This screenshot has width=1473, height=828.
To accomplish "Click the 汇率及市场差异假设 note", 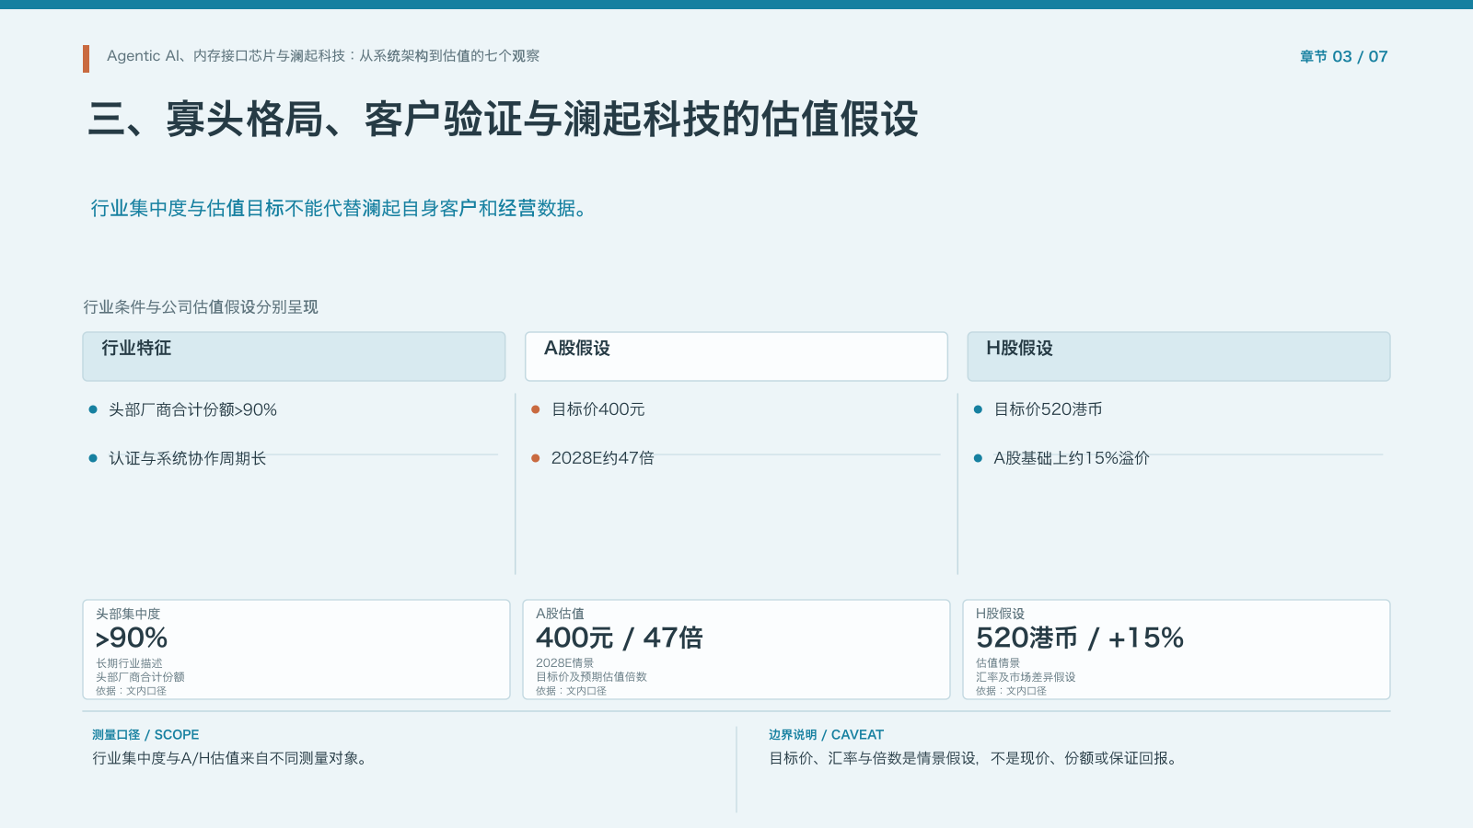I will pos(1026,677).
